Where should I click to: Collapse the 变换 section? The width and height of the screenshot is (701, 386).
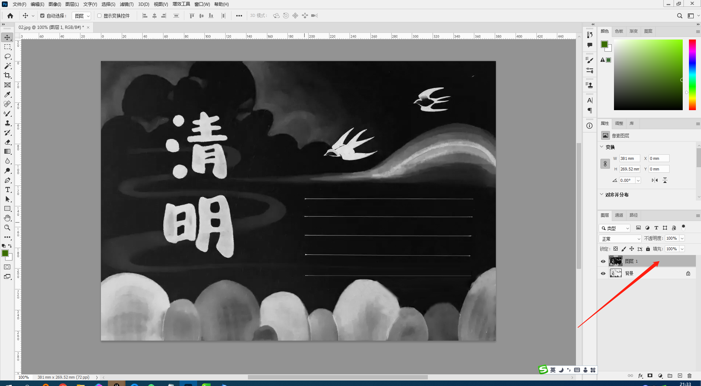pyautogui.click(x=602, y=147)
